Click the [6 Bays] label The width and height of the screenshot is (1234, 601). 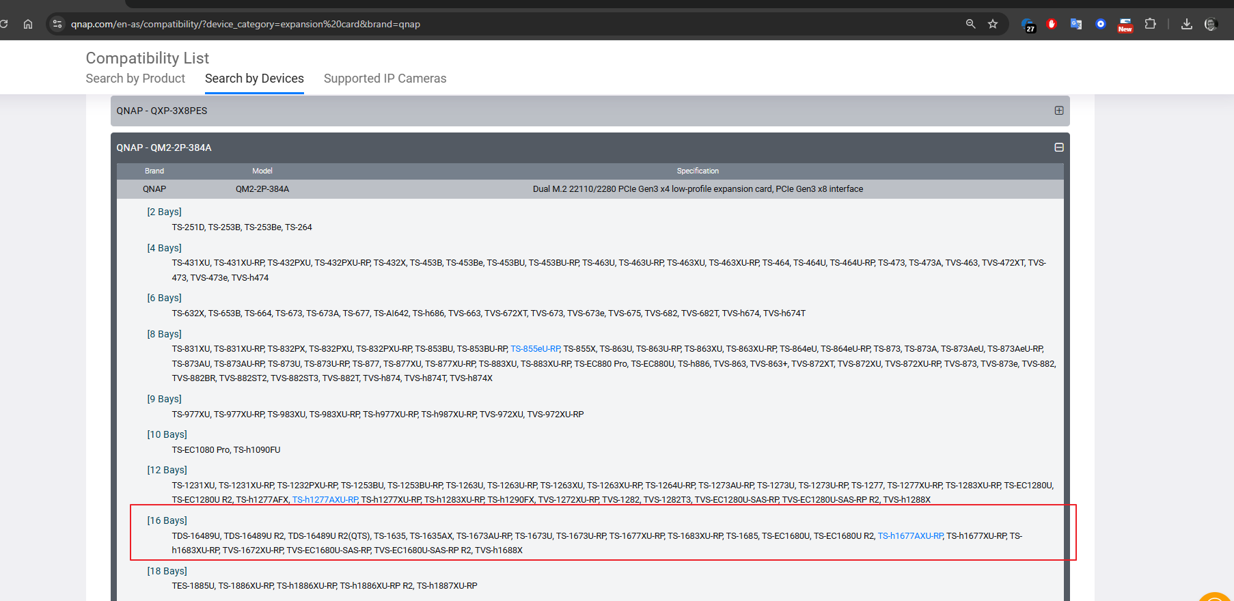coord(164,298)
